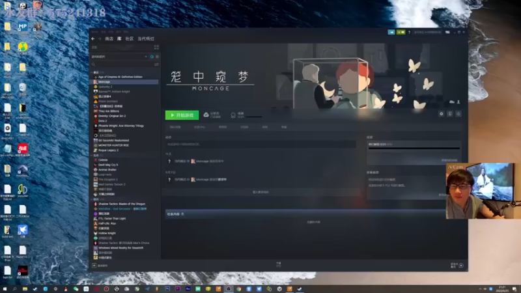The height and width of the screenshot is (293, 521).
Task: Click the add a game plus icon
Action: pos(94,266)
